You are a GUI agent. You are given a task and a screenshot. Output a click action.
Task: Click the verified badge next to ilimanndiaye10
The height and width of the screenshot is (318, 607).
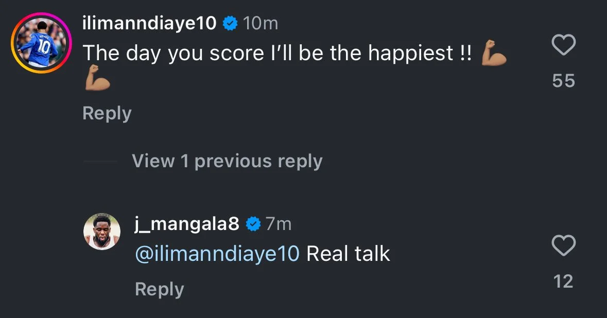coord(230,23)
